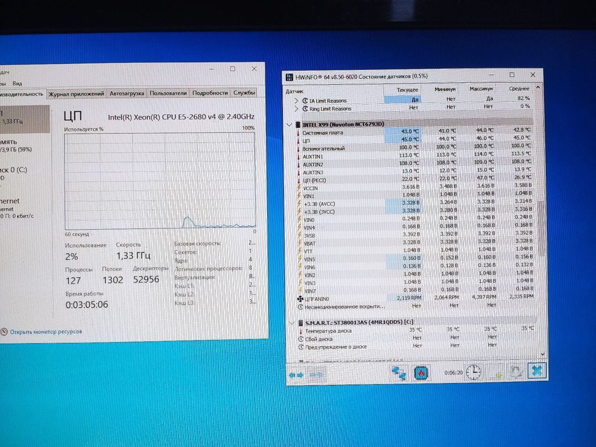Screen dimensions: 596x447
Task: Collapse the S.M.A.R.T.: ST380013AS group
Action: 291,323
